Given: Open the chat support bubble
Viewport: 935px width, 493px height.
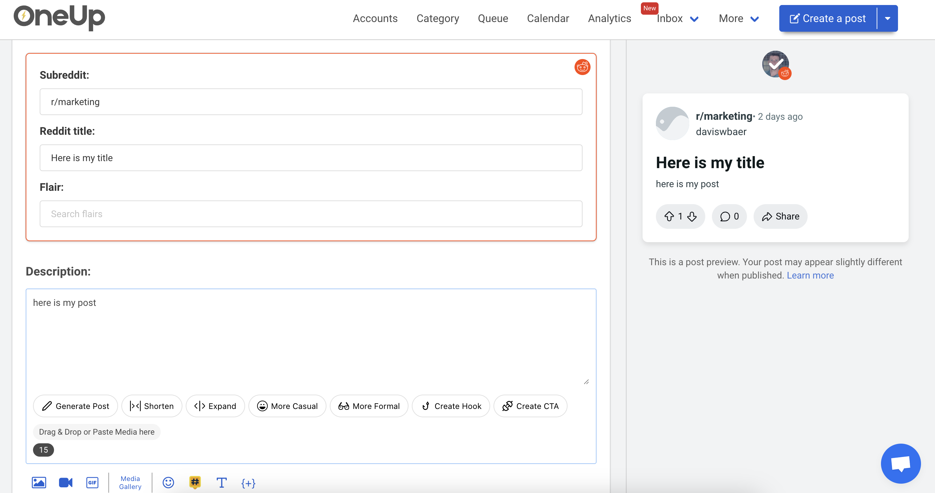Looking at the screenshot, I should [x=901, y=464].
